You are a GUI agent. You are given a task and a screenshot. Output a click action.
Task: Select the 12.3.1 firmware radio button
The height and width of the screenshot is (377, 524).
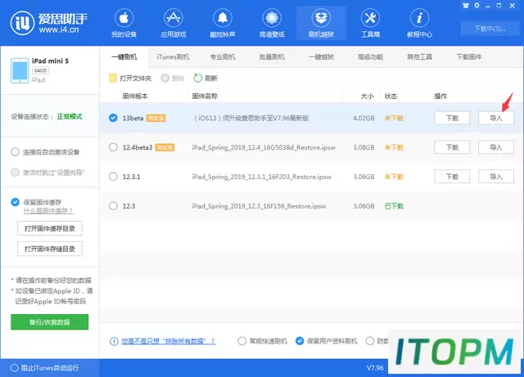point(113,177)
